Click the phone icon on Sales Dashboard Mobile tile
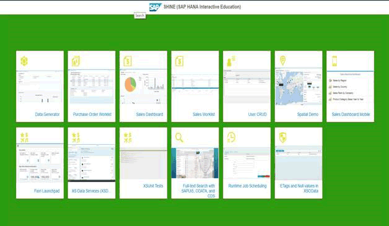 334,61
